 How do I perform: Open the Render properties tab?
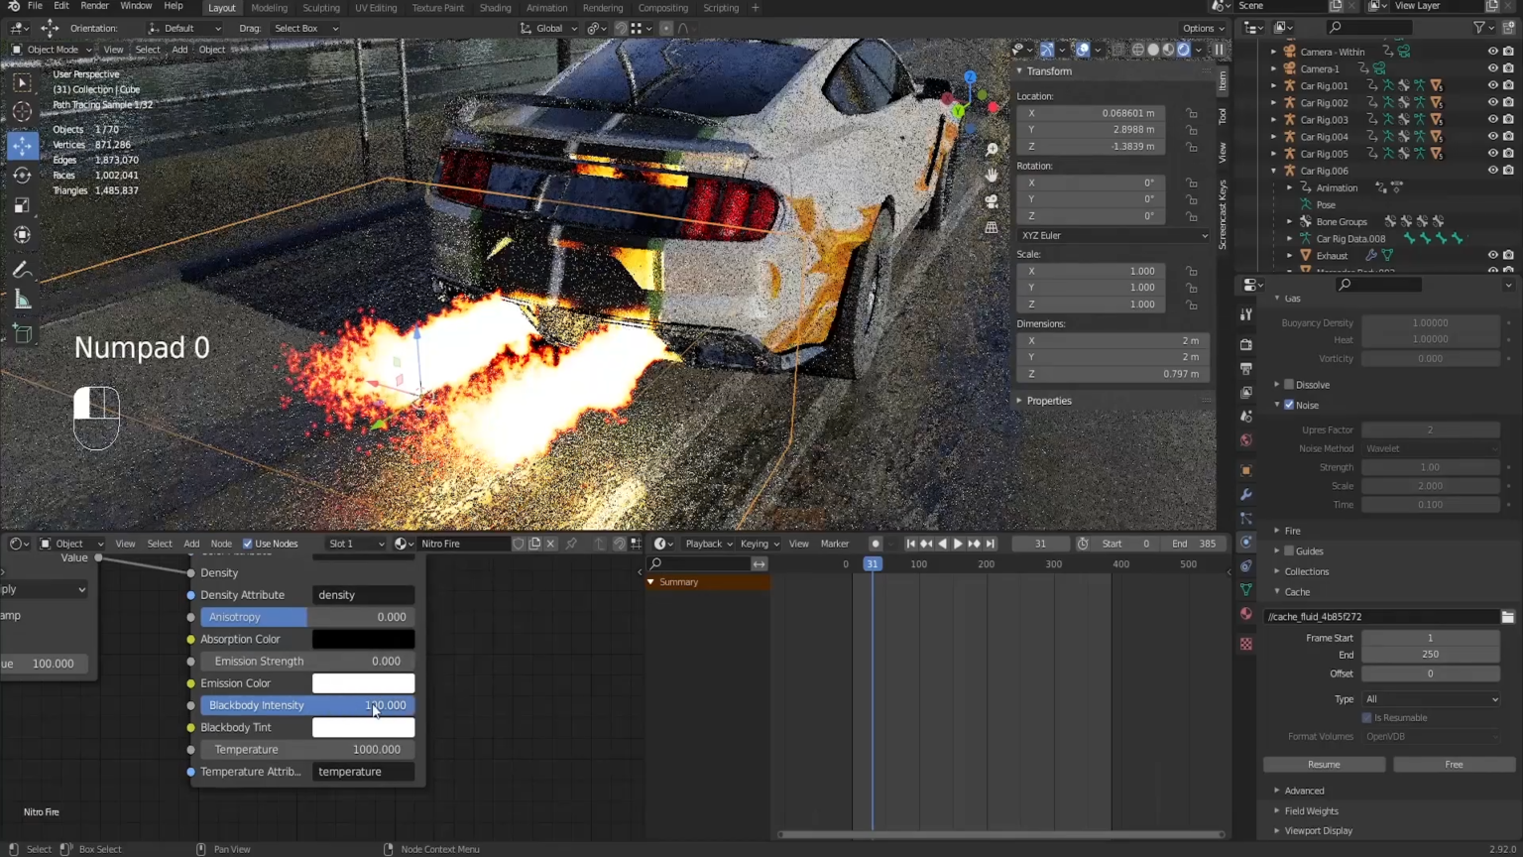(1246, 343)
